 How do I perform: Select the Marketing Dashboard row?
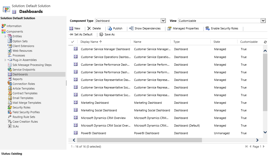tap(95, 103)
